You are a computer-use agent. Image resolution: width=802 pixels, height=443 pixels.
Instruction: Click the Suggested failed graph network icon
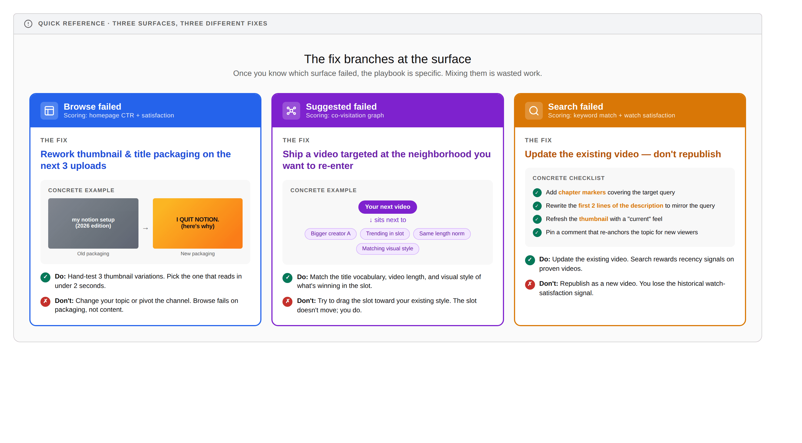click(291, 110)
